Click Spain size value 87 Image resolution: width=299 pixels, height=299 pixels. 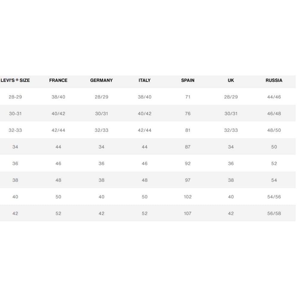click(188, 147)
